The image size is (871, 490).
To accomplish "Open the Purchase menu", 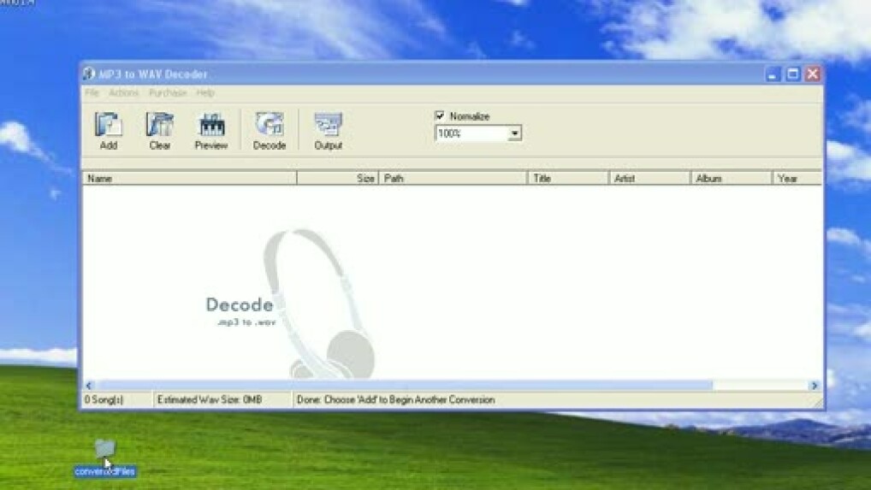I will (x=168, y=92).
